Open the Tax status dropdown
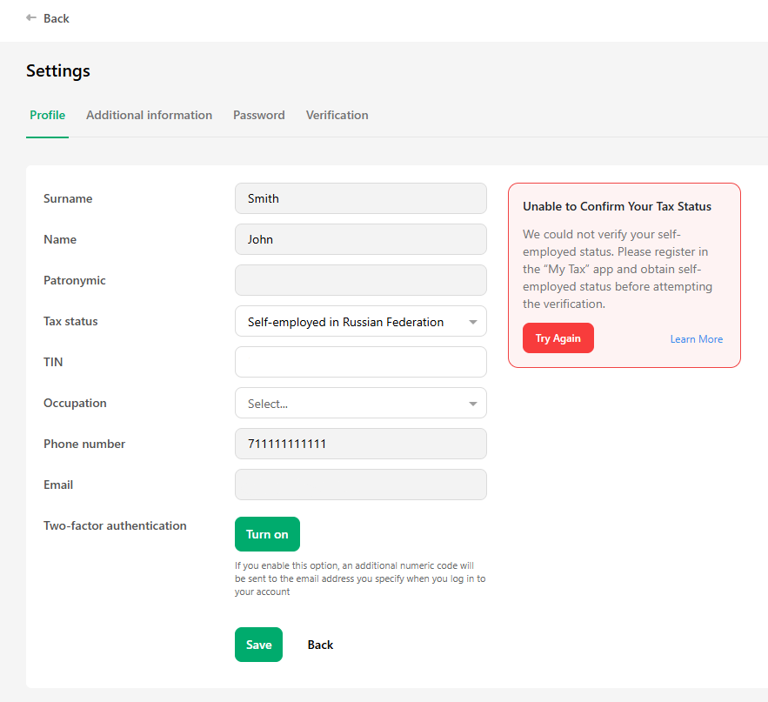This screenshot has height=702, width=768. 361,321
